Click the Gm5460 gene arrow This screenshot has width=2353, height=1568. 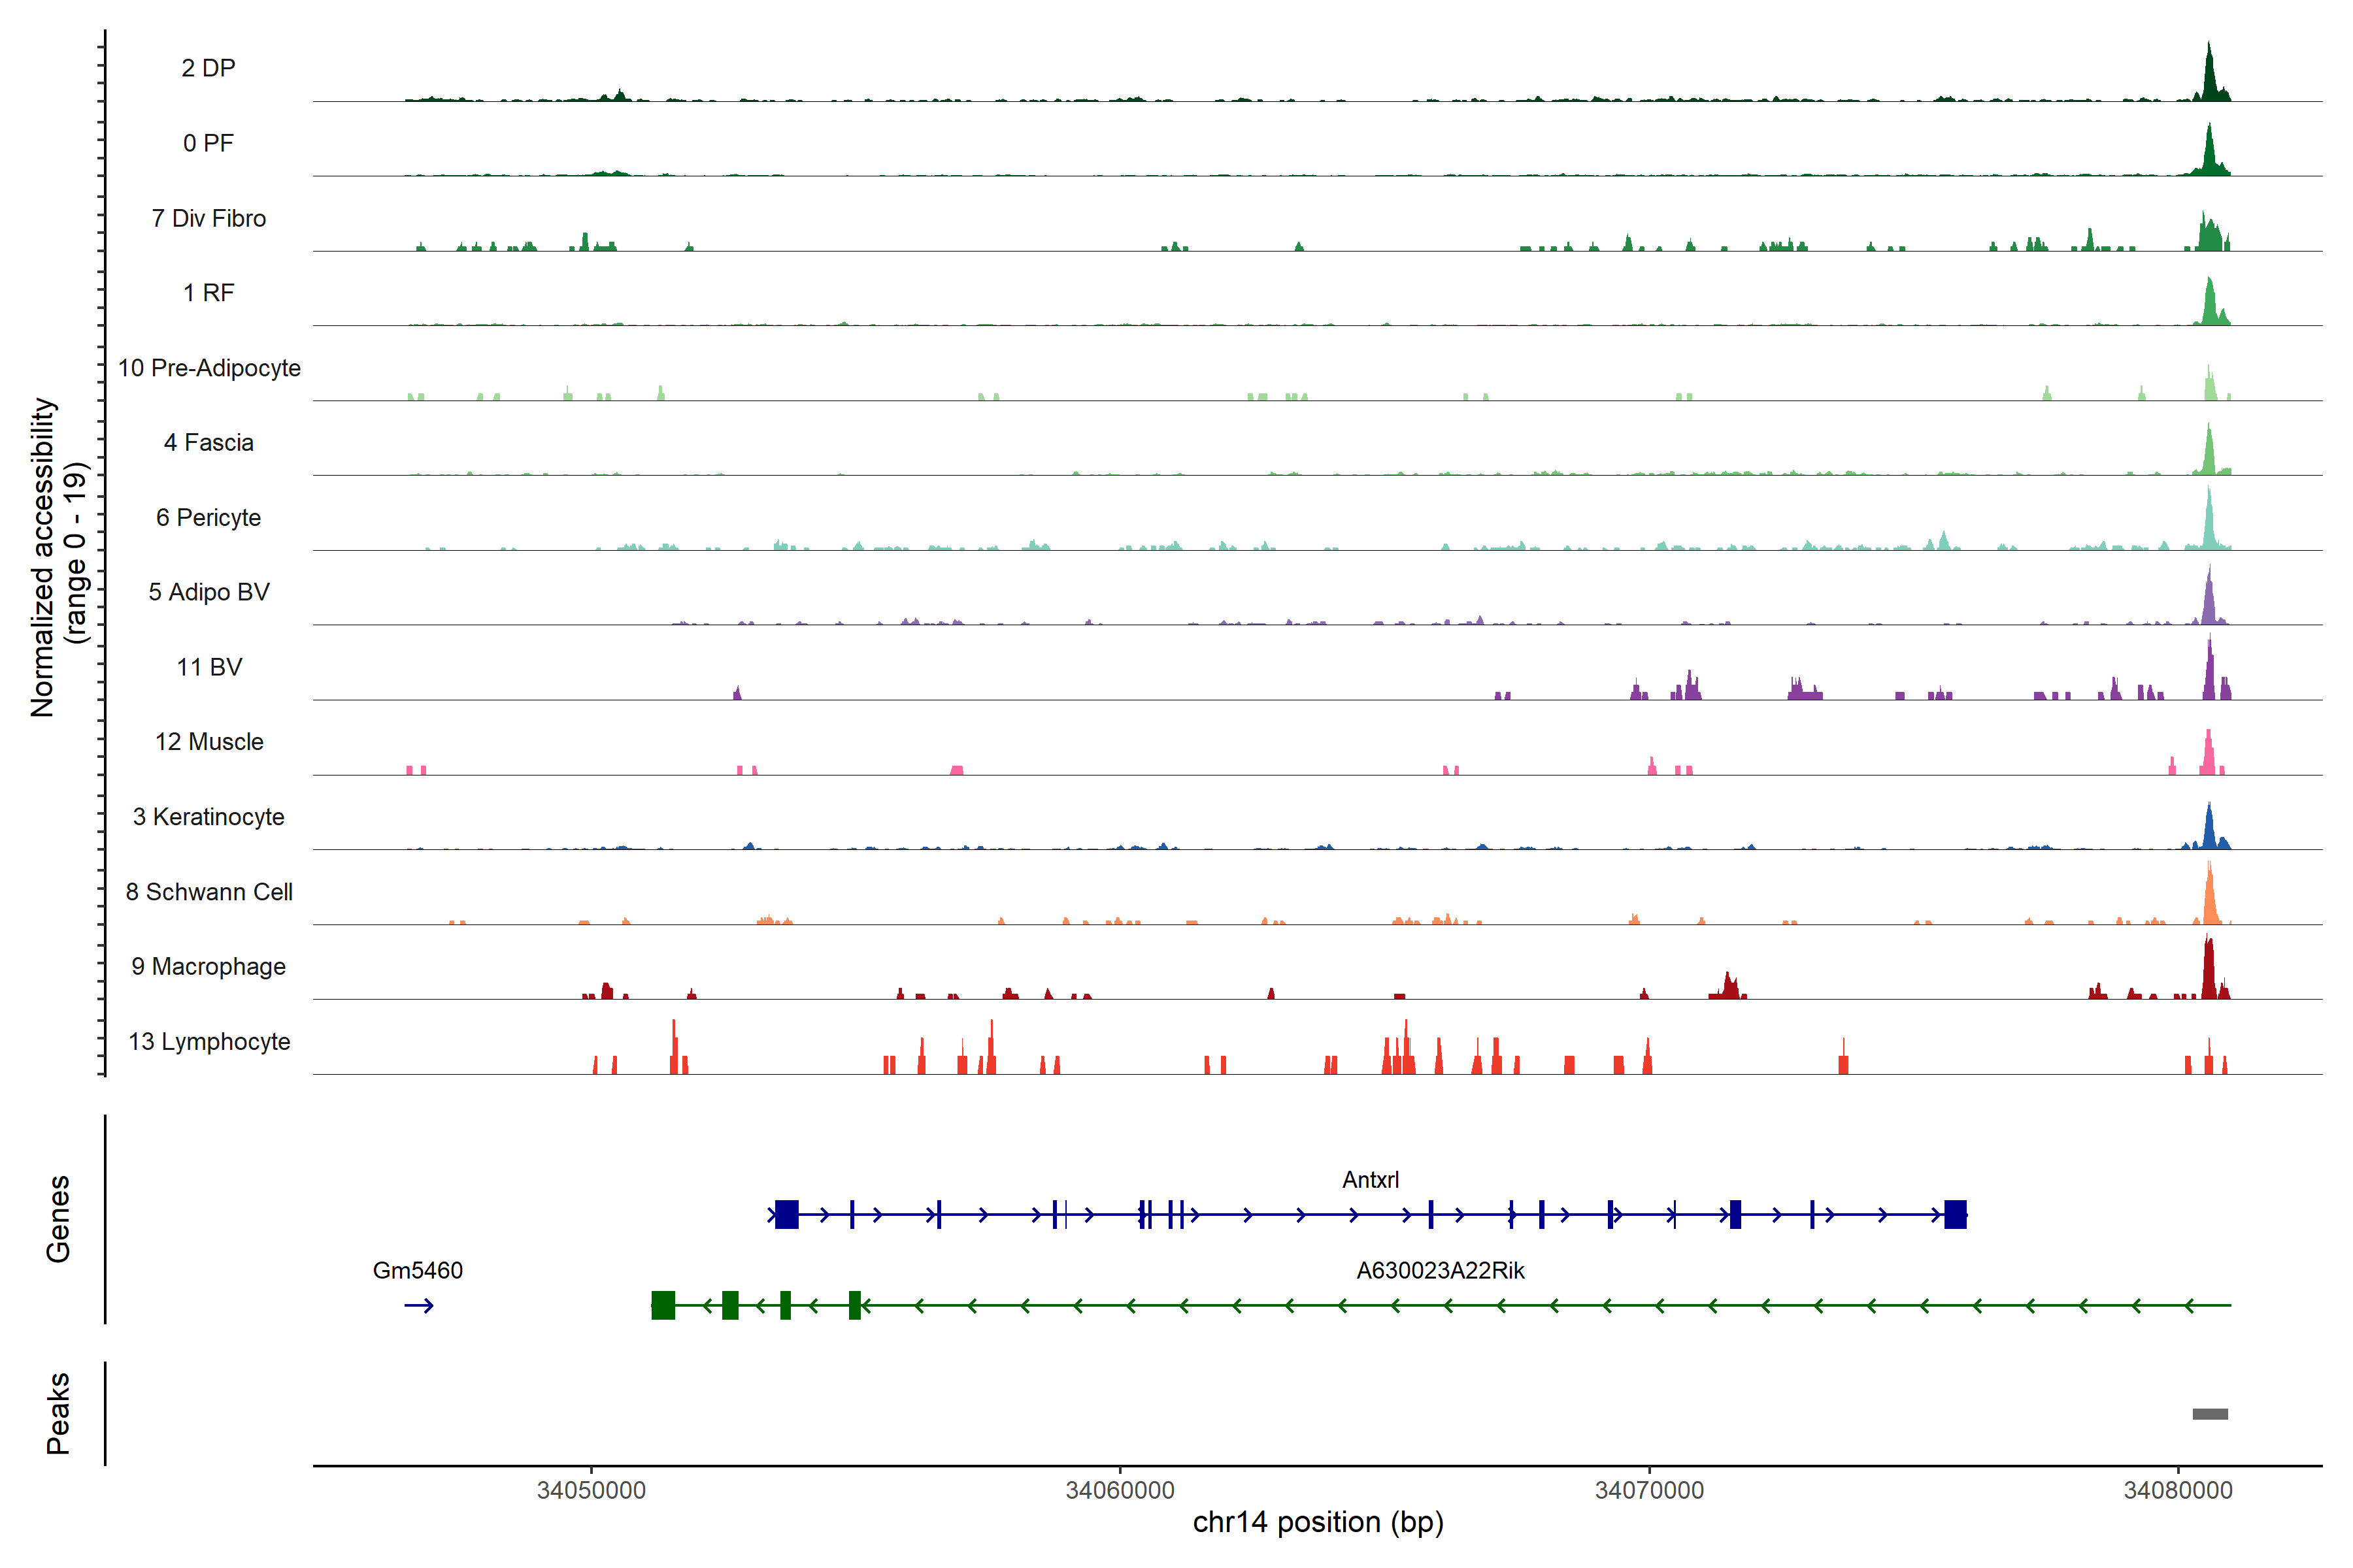tap(418, 1305)
